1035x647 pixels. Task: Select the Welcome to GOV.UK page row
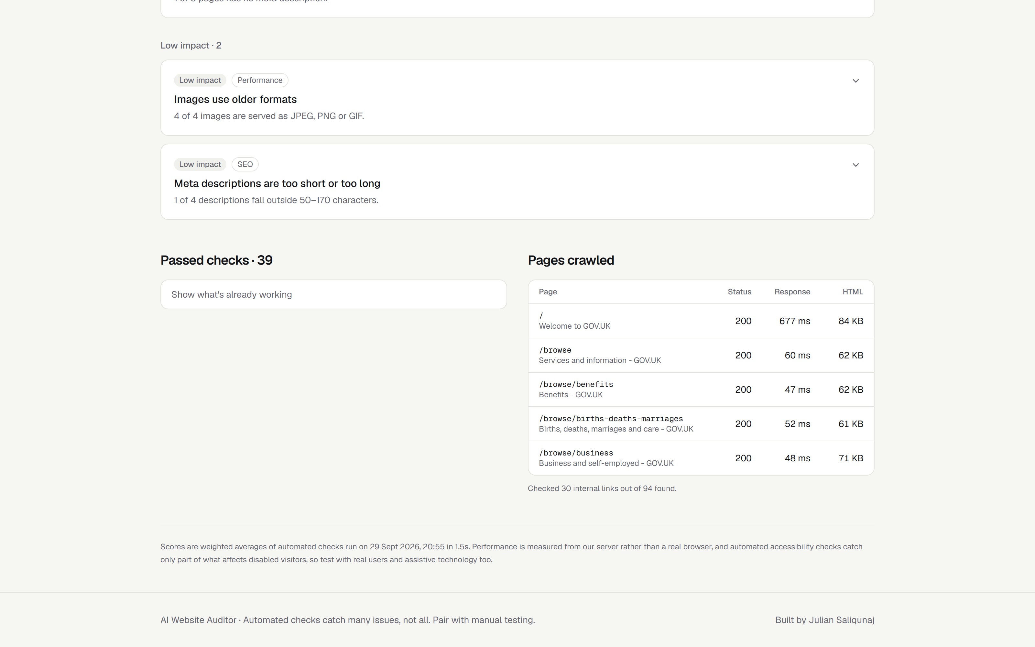pos(701,321)
